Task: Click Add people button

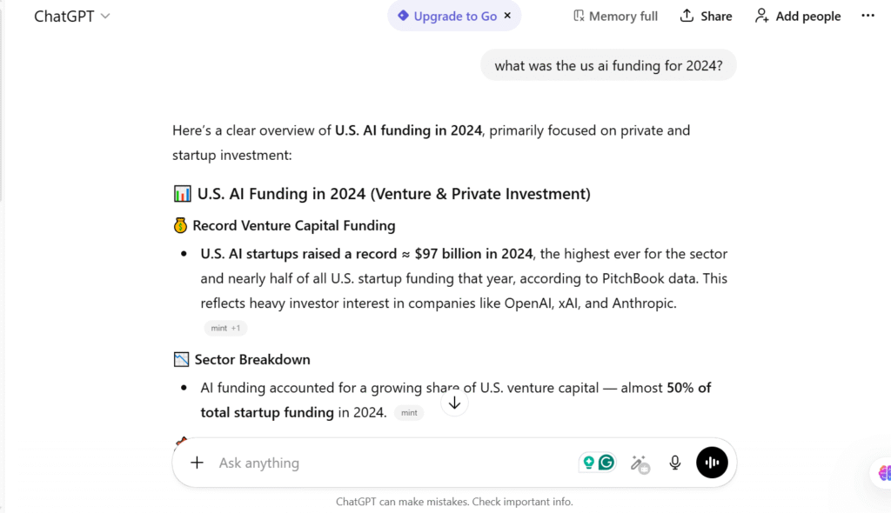Action: (798, 16)
